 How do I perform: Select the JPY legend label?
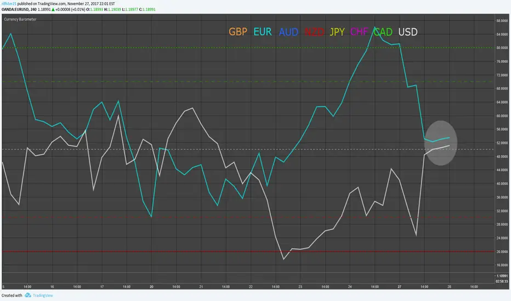tap(337, 32)
